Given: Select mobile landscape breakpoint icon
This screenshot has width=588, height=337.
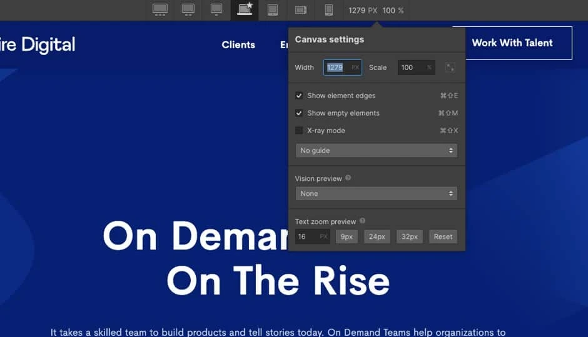Looking at the screenshot, I should pos(301,10).
